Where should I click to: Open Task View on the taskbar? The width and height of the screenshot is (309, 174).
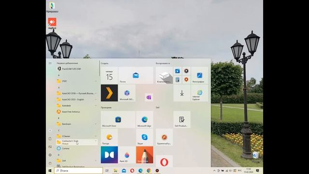[107, 171]
